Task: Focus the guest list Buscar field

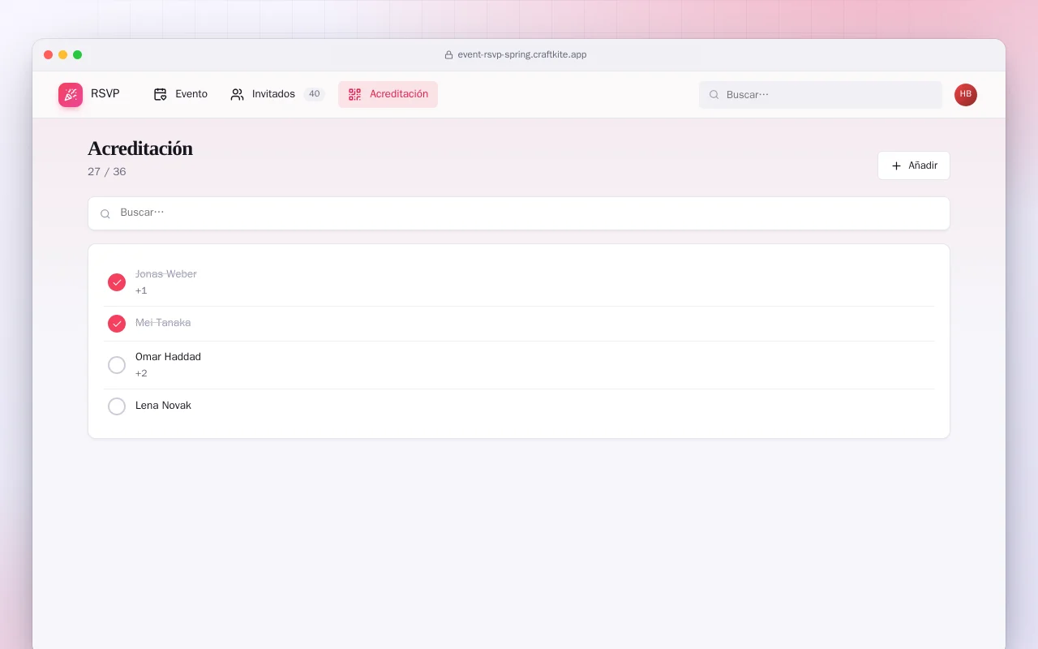Action: 519,213
